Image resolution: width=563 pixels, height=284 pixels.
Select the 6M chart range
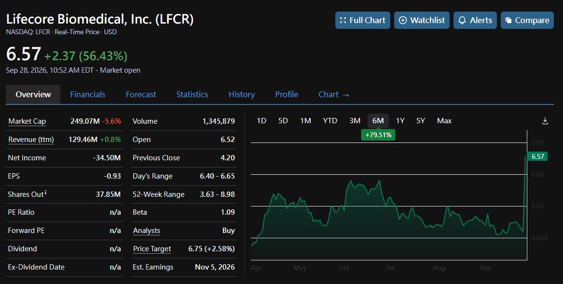click(x=378, y=121)
